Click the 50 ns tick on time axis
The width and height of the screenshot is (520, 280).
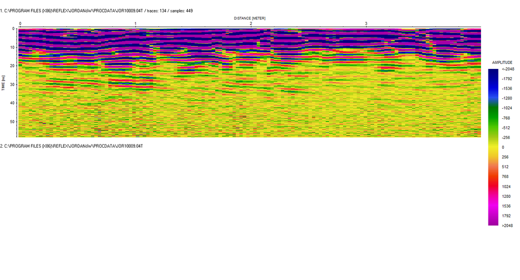pyautogui.click(x=12, y=122)
